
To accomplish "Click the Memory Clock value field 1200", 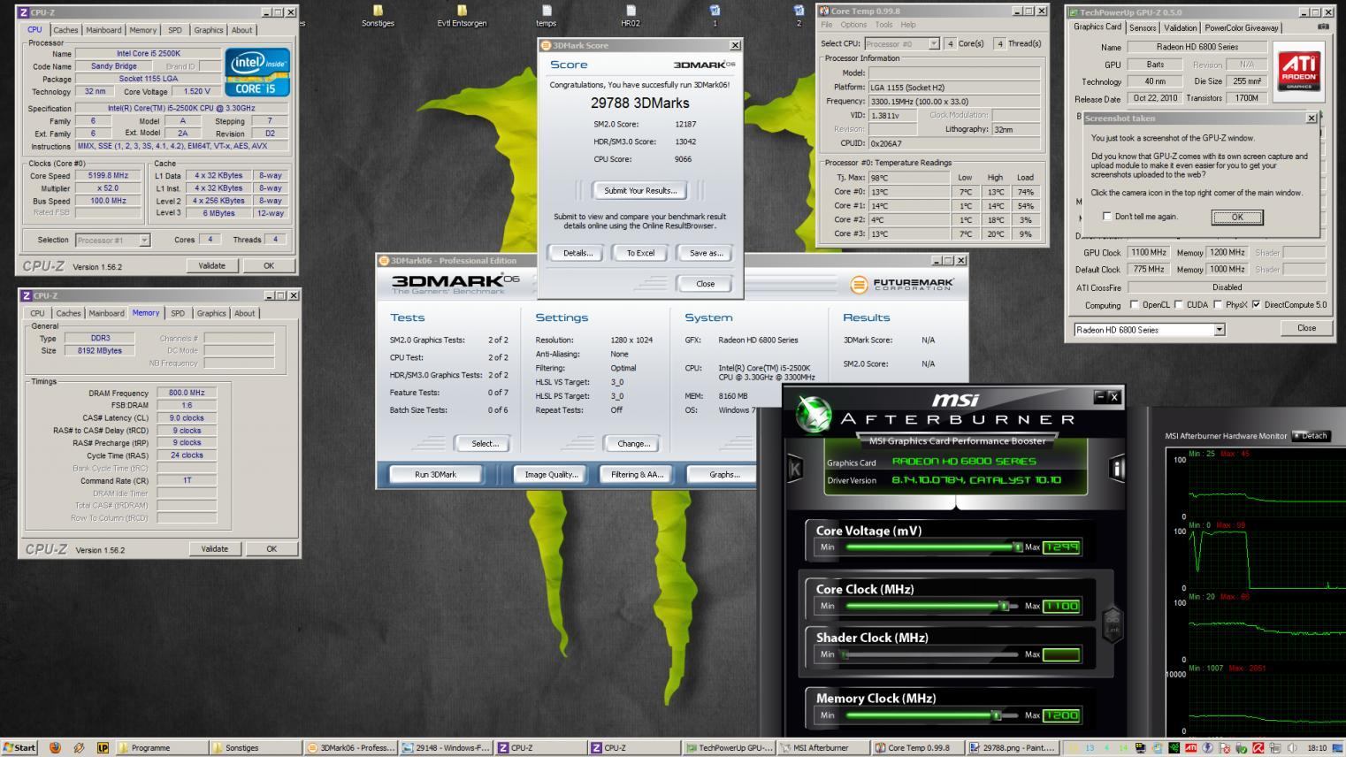I will (x=1061, y=715).
